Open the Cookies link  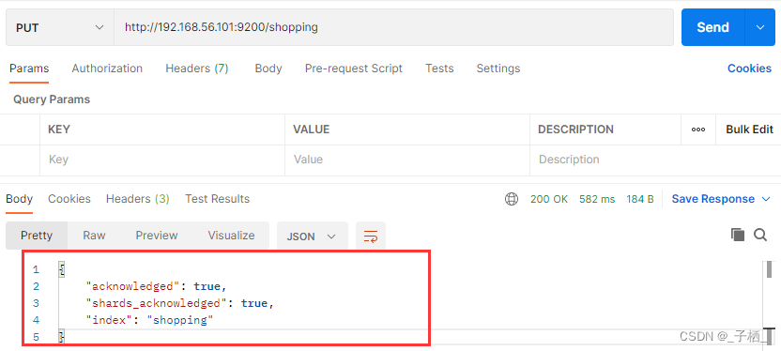[749, 69]
